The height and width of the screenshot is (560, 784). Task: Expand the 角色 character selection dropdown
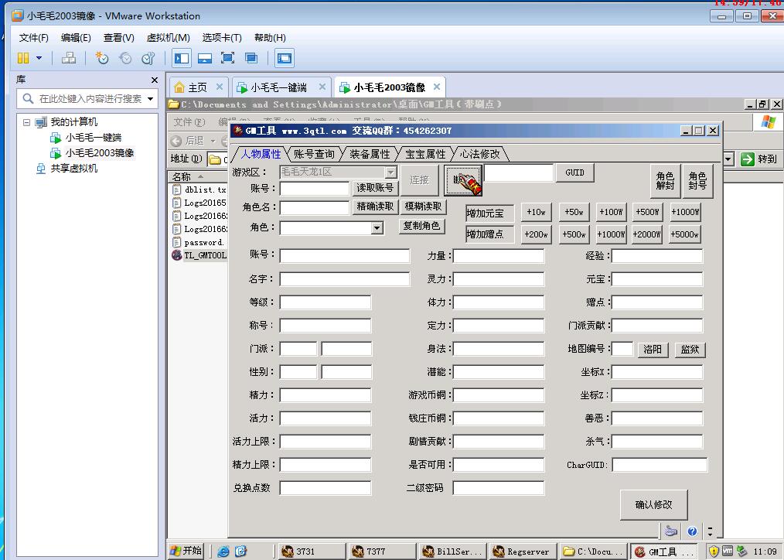[x=377, y=227]
